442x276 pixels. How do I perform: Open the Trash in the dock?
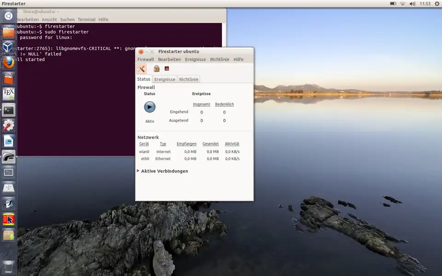coord(8,266)
